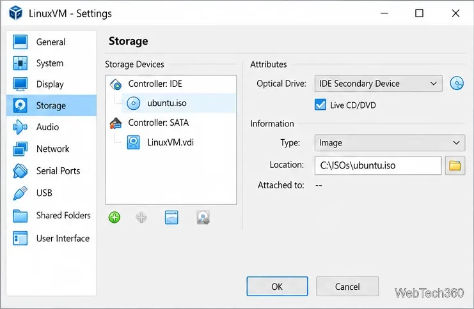The height and width of the screenshot is (309, 474).
Task: Browse for location with folder icon
Action: click(x=455, y=165)
